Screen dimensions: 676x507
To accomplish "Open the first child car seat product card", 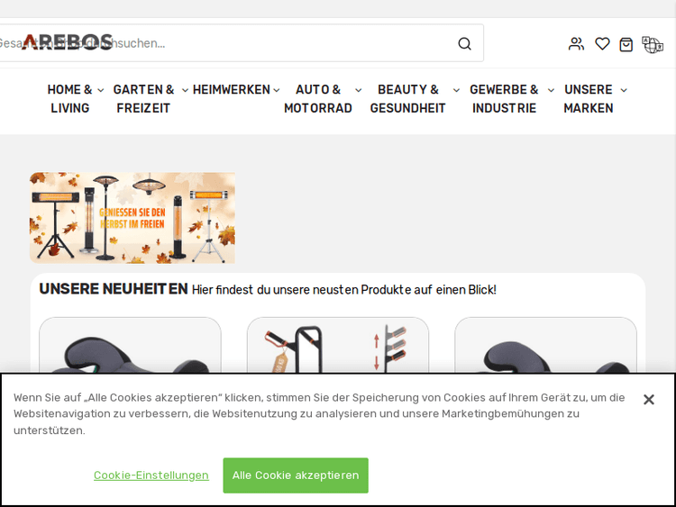I will pyautogui.click(x=130, y=346).
